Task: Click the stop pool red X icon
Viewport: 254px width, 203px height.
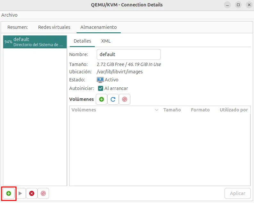Action: click(31, 193)
